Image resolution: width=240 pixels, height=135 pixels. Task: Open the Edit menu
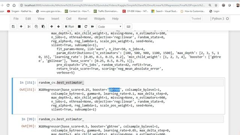[28, 19]
